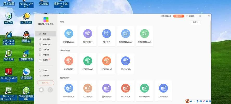Viewport: 231px width, 104px height.
Task: Open the hamburger menu in the title bar
Action: 200,16
